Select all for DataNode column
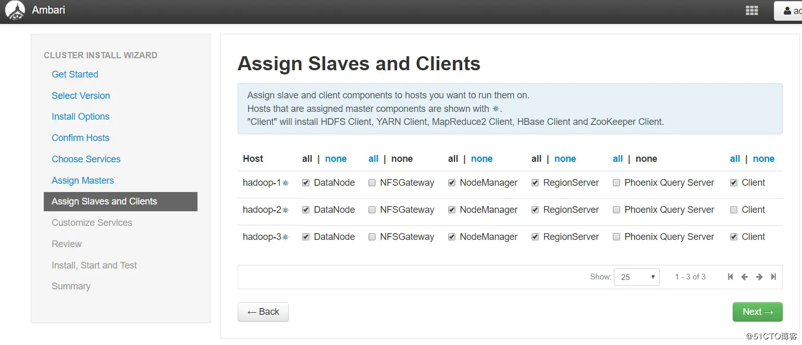The image size is (802, 345). tap(307, 159)
